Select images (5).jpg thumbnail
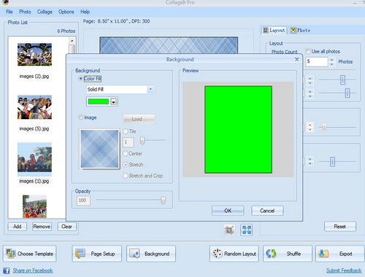This screenshot has height=277, width=365. point(34,107)
